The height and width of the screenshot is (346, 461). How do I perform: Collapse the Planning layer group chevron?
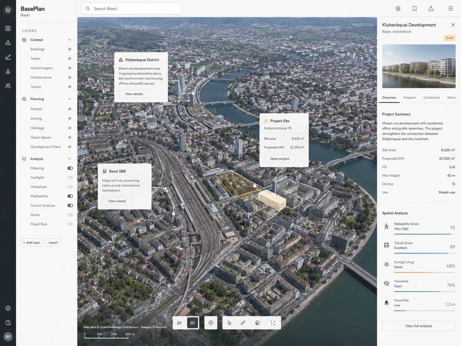click(70, 99)
